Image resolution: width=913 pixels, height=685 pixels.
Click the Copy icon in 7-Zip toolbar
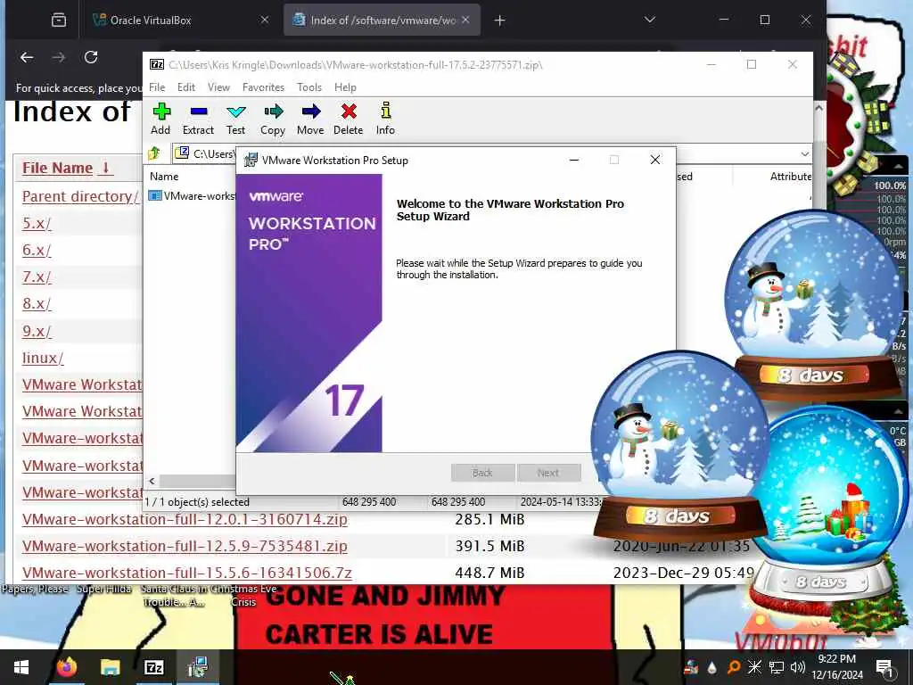click(x=273, y=111)
